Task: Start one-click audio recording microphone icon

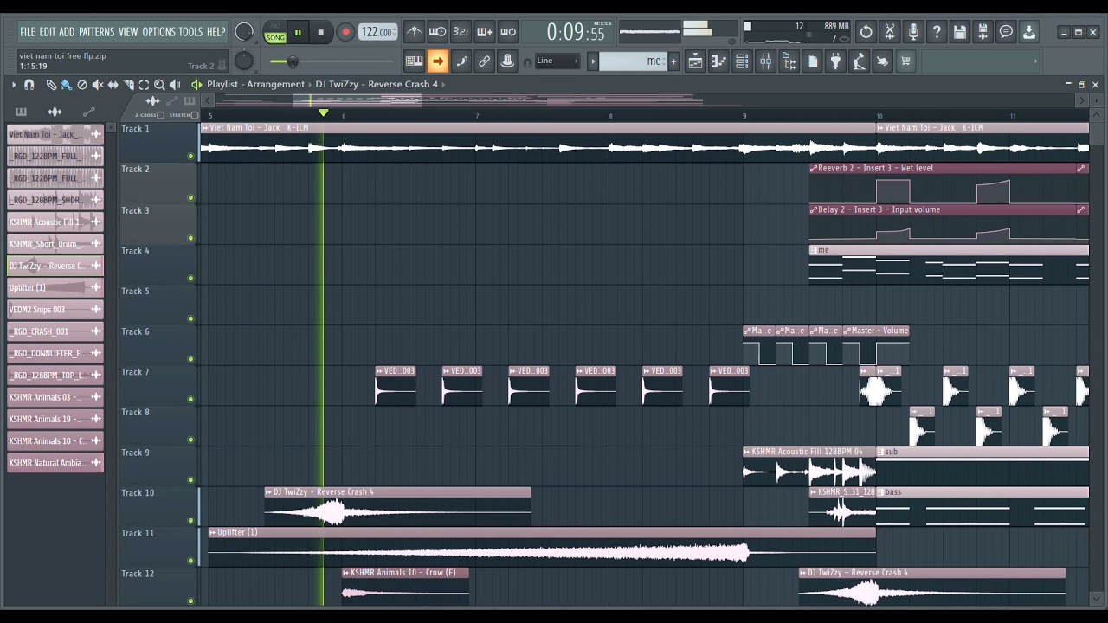Action: [912, 32]
